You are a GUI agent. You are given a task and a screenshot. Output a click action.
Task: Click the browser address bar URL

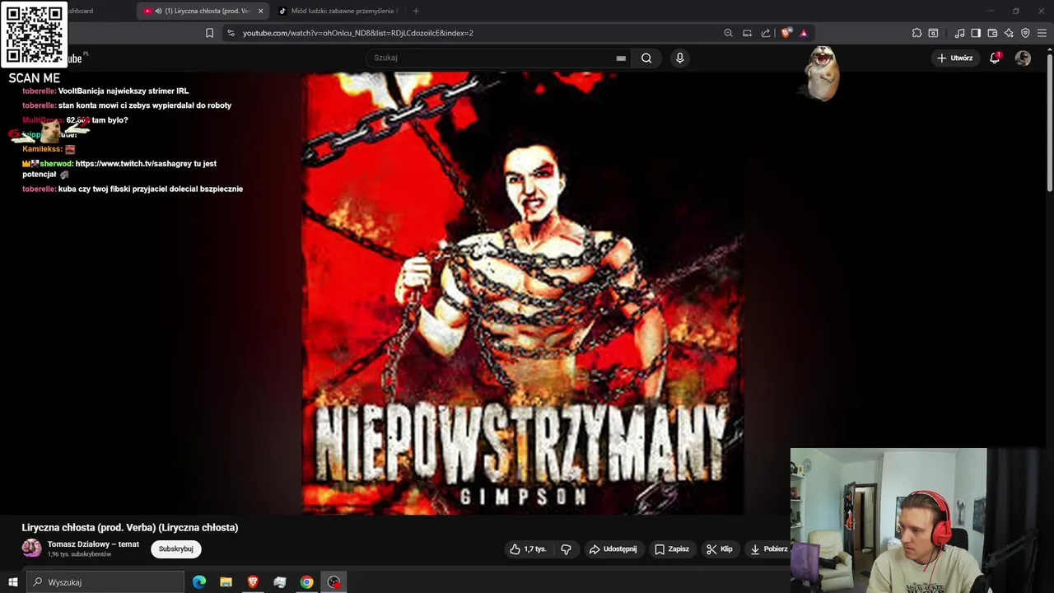[357, 33]
